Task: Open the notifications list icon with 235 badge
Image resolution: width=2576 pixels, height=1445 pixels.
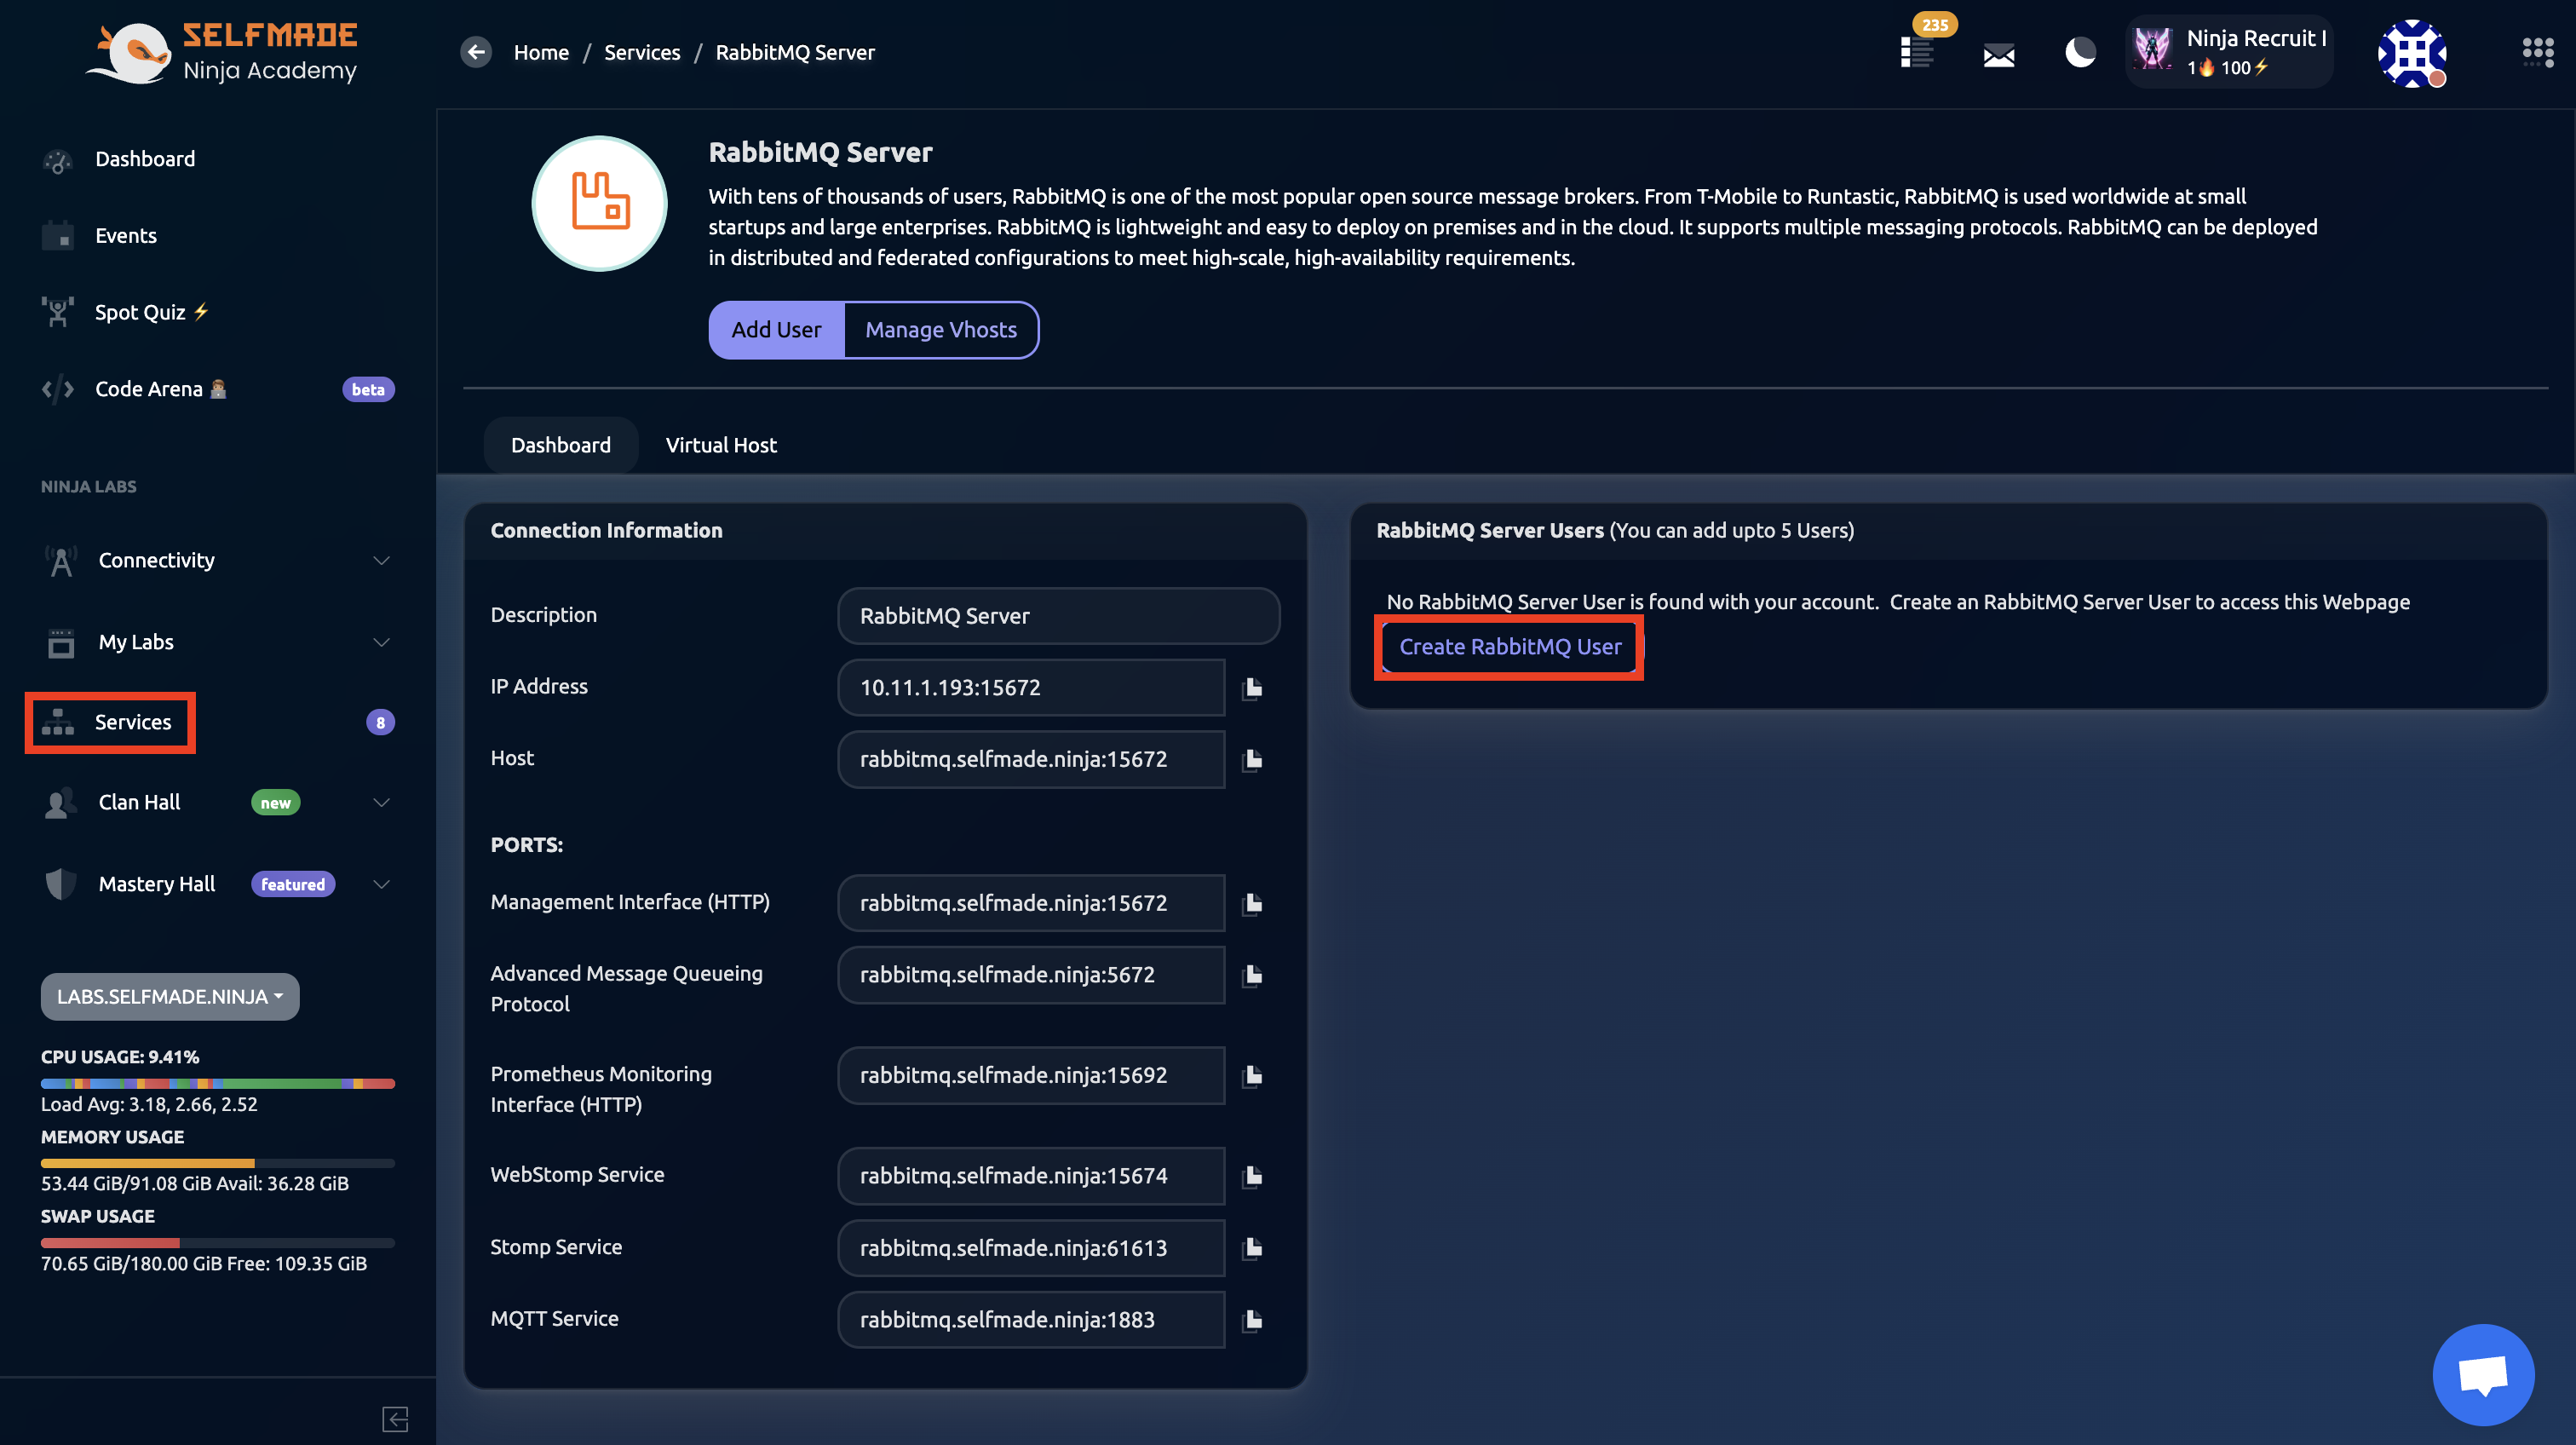Action: [x=1917, y=52]
